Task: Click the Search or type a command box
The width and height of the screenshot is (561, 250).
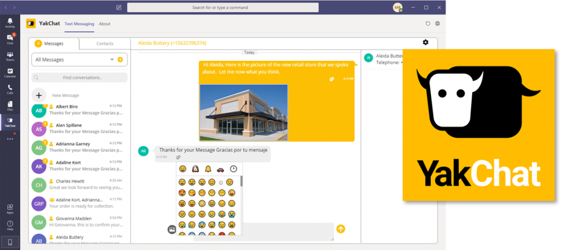Action: coord(223,8)
